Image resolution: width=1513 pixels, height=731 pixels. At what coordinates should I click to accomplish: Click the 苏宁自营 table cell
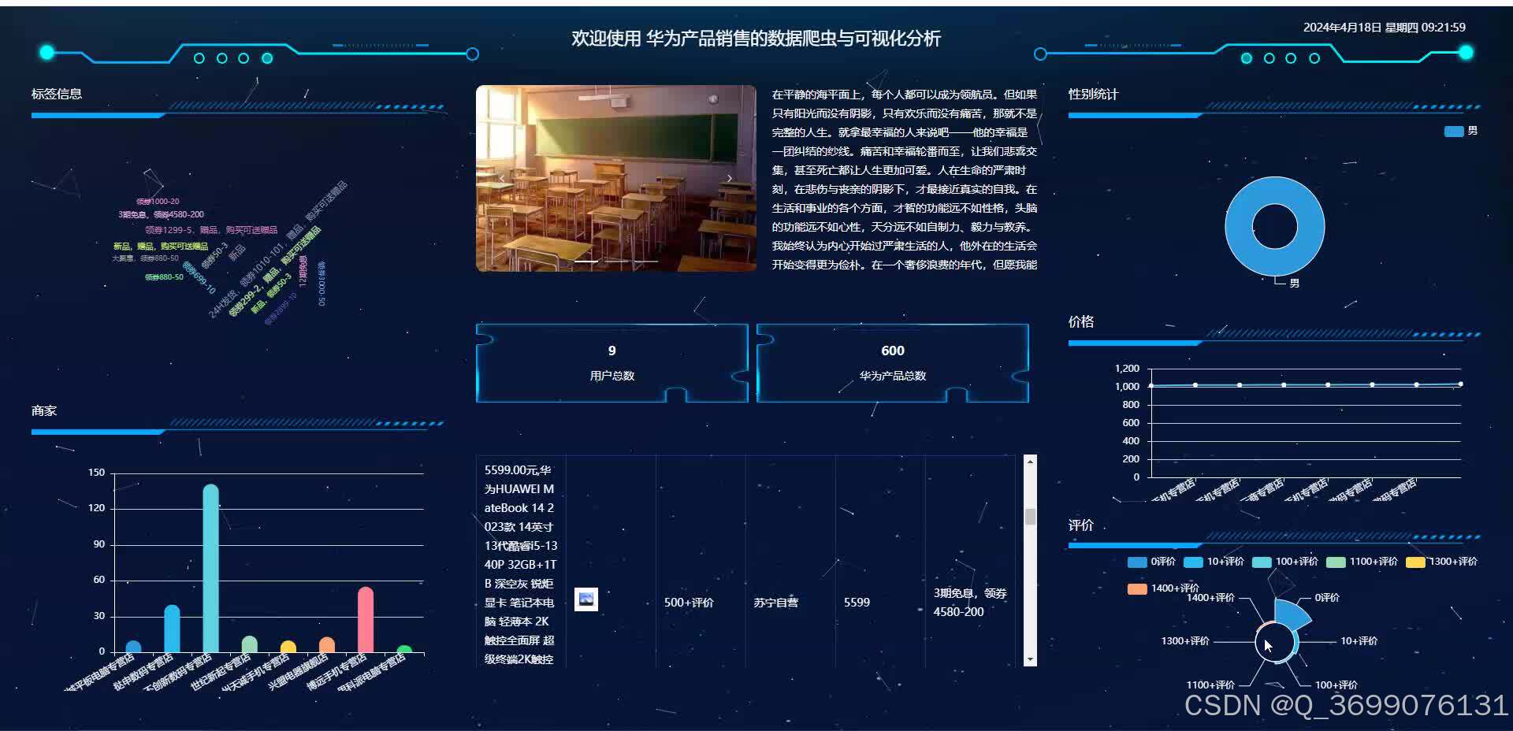[776, 603]
